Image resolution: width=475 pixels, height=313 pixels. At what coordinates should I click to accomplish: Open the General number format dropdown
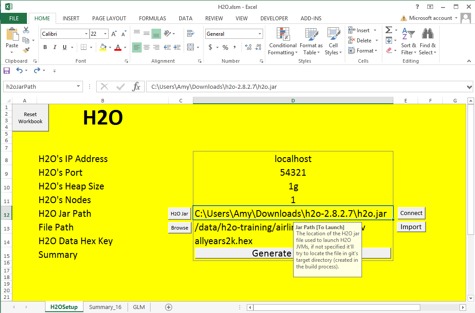pyautogui.click(x=260, y=34)
